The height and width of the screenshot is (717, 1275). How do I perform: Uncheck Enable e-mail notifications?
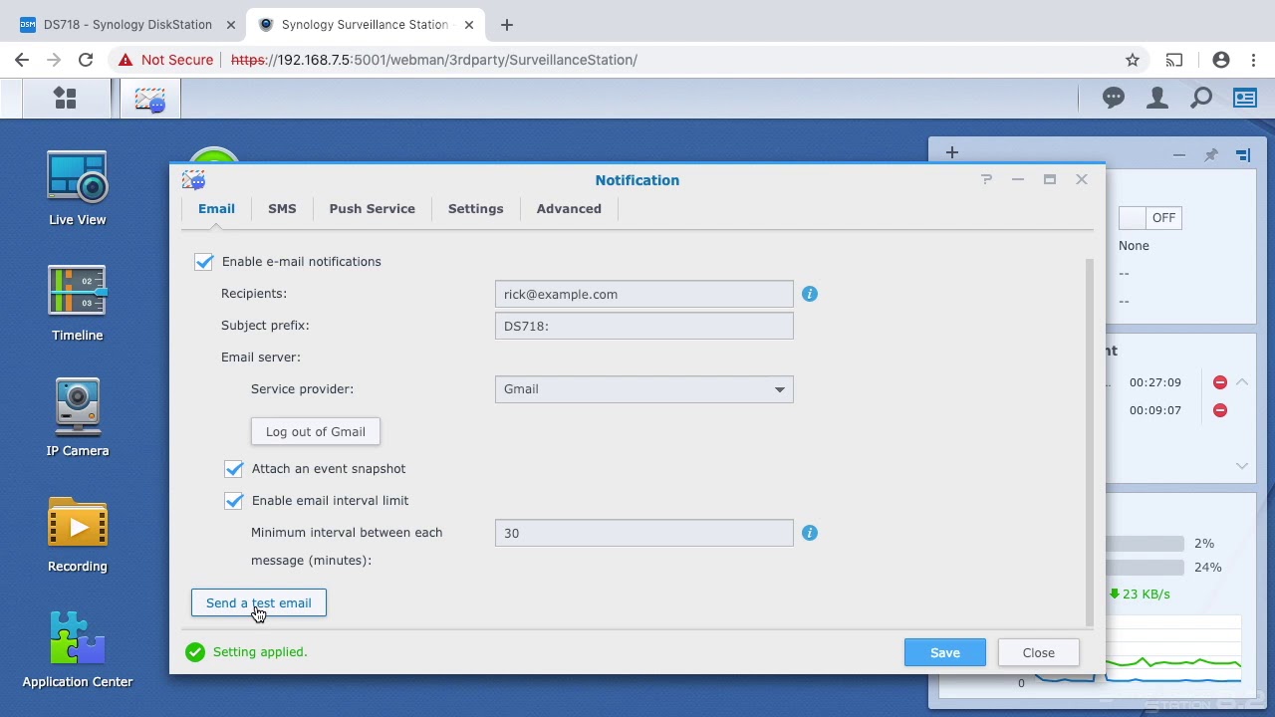pos(204,261)
